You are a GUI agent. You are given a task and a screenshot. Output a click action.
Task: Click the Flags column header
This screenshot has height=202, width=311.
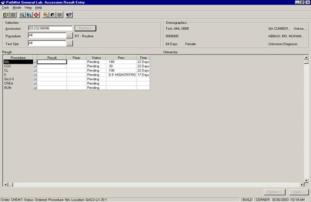click(x=77, y=58)
